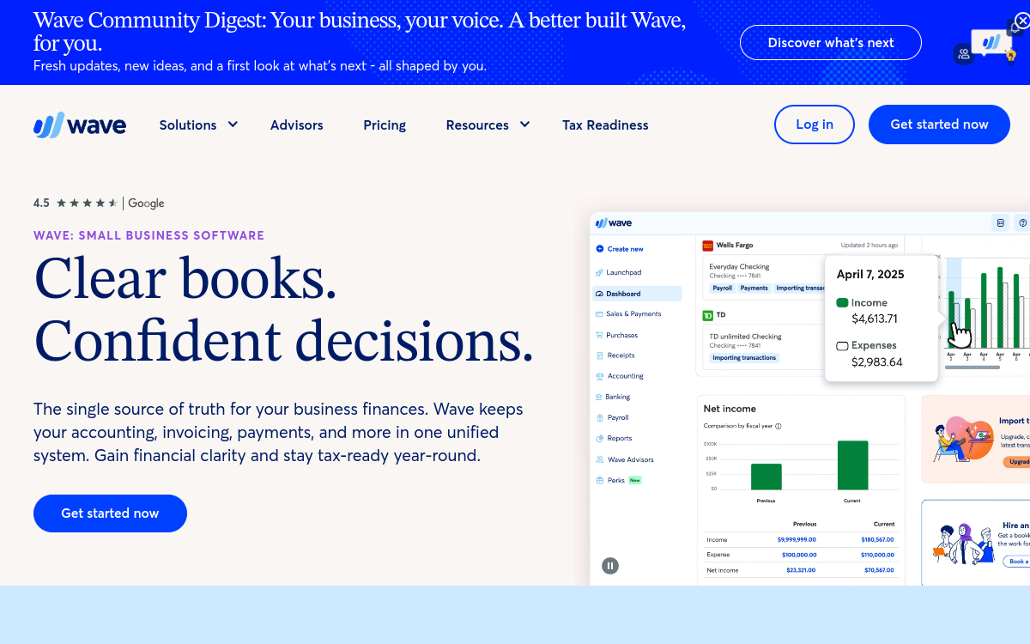Click the Net income card heading
Viewport: 1030px width, 644px height.
[x=730, y=409]
